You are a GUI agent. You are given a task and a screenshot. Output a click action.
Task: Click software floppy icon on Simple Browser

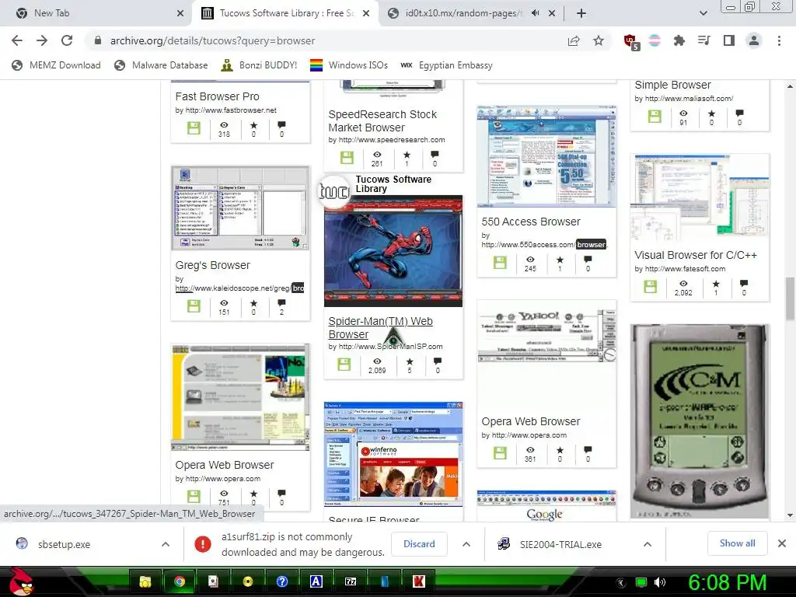pyautogui.click(x=655, y=117)
